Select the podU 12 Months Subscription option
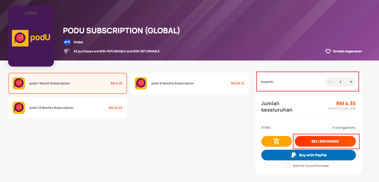Image resolution: width=379 pixels, height=182 pixels. point(68,108)
